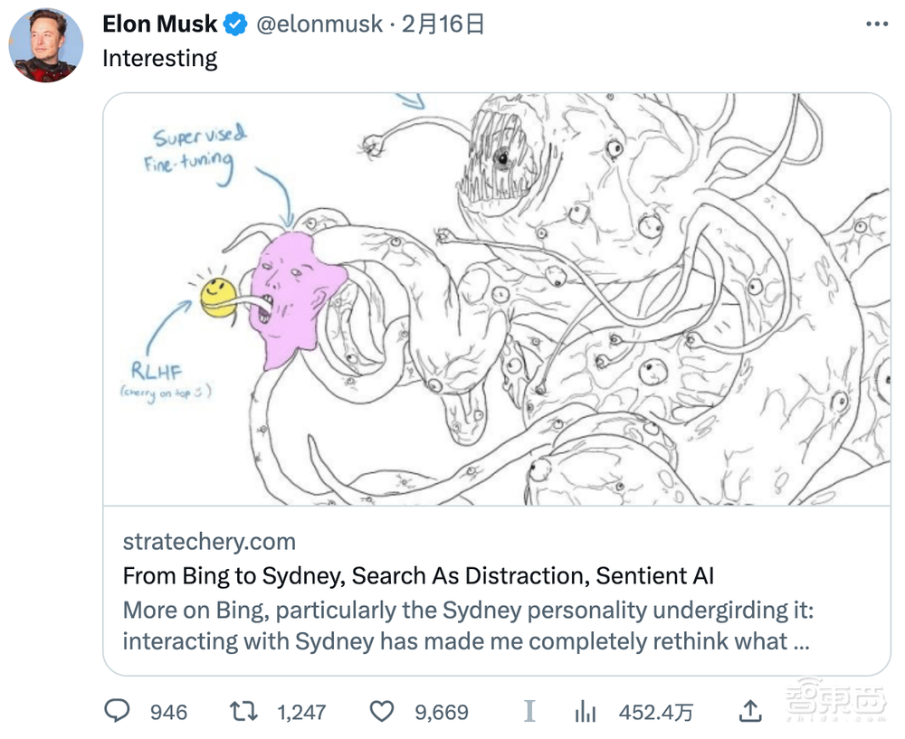
Task: Click the 2月16日 tweet date
Action: pos(443,24)
